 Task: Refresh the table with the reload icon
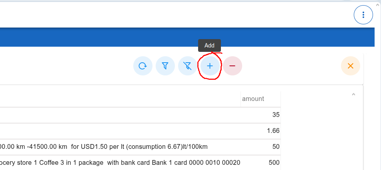point(142,66)
